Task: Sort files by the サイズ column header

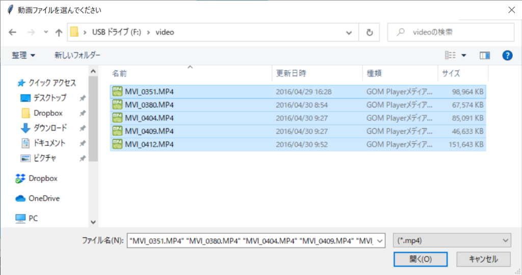Action: pos(451,73)
